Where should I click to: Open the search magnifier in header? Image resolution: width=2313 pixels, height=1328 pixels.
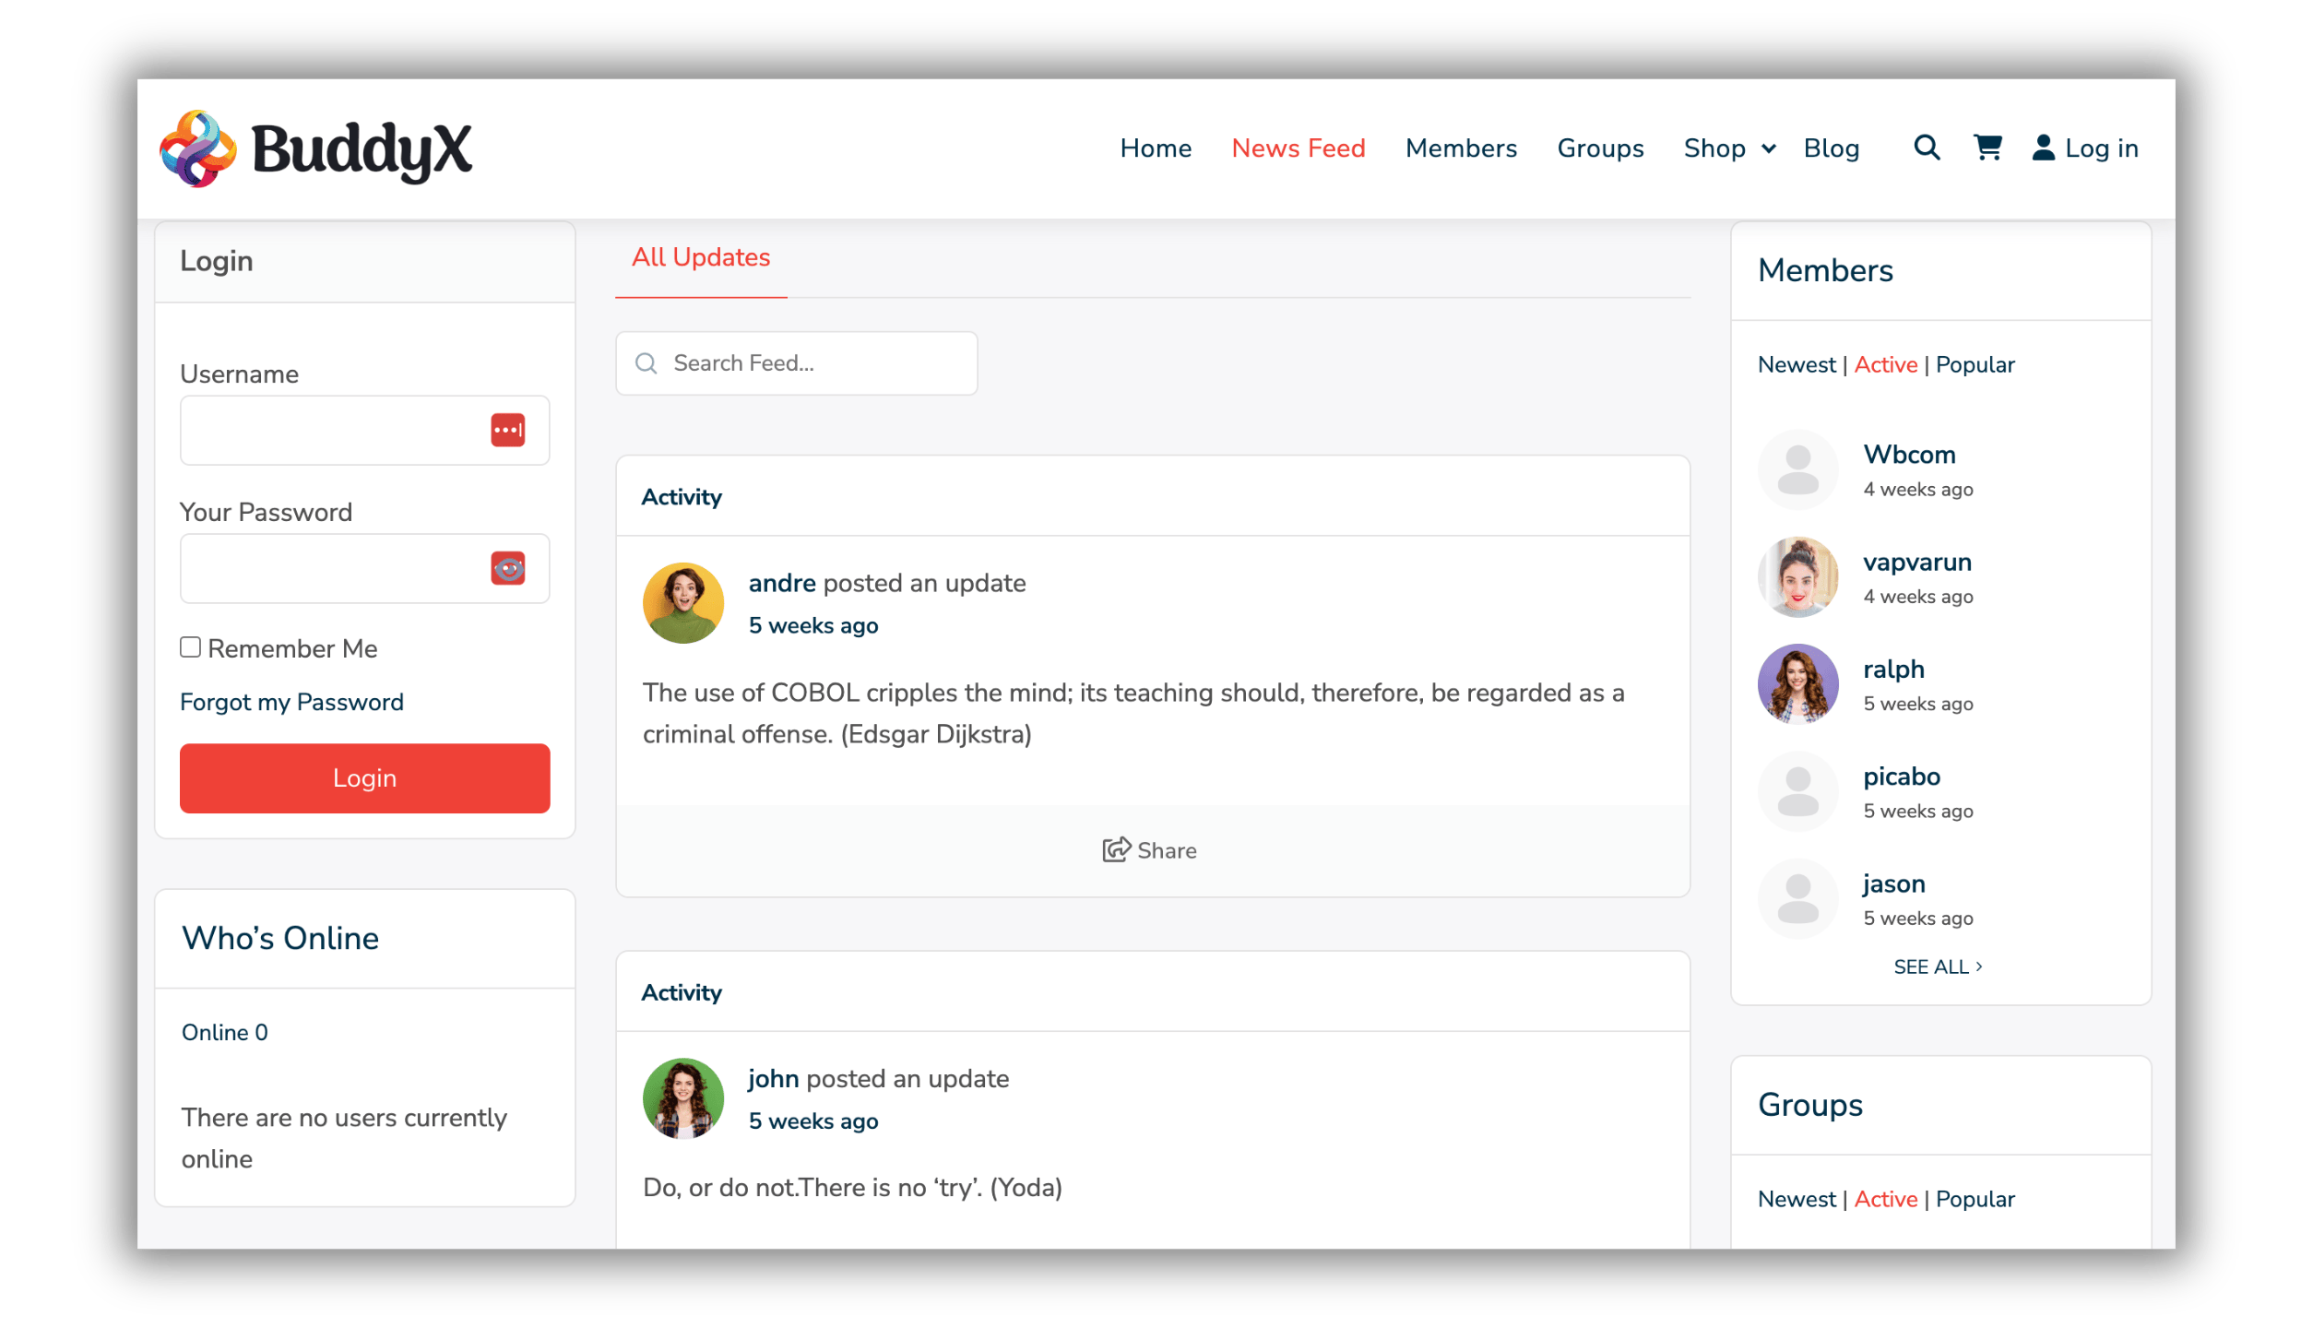[1927, 148]
